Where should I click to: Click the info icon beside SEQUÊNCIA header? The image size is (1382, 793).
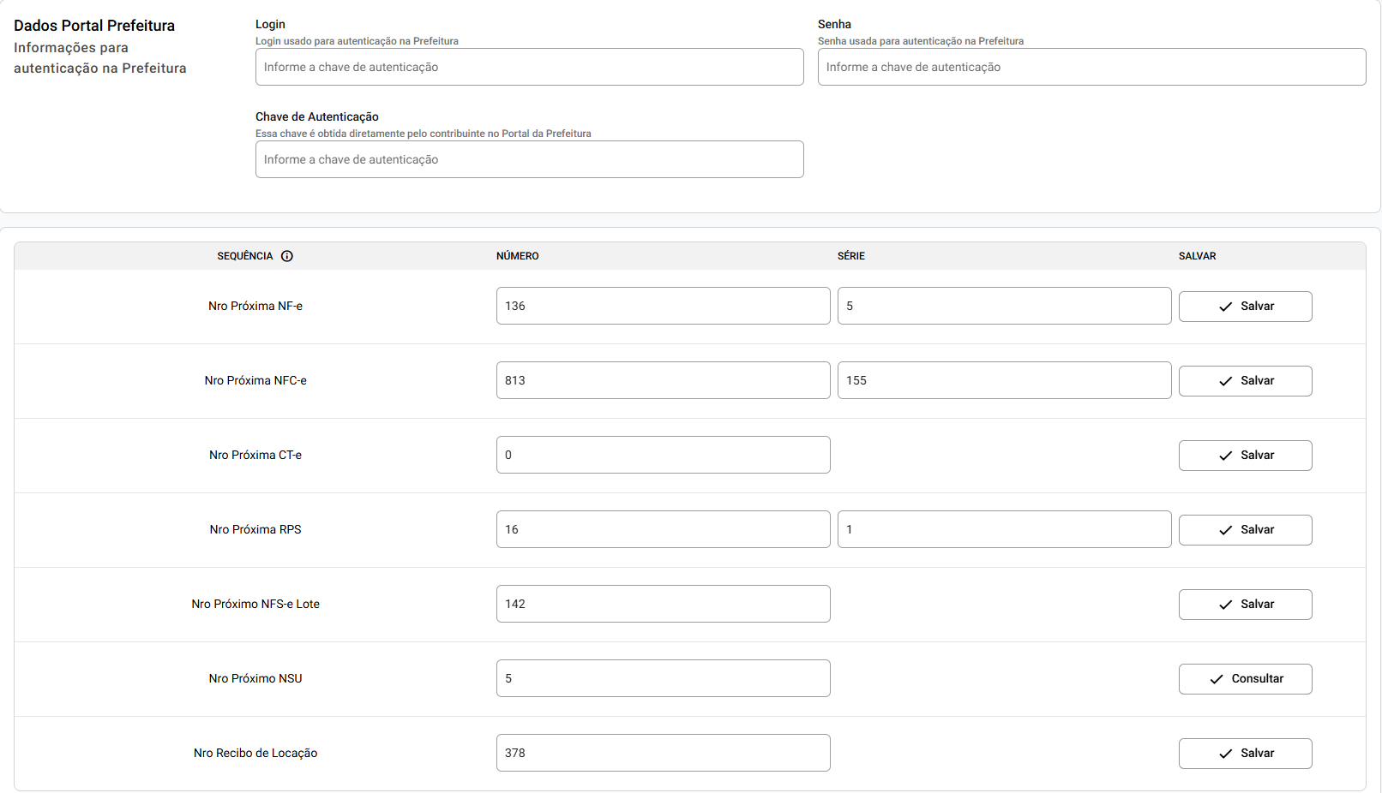[x=287, y=256]
